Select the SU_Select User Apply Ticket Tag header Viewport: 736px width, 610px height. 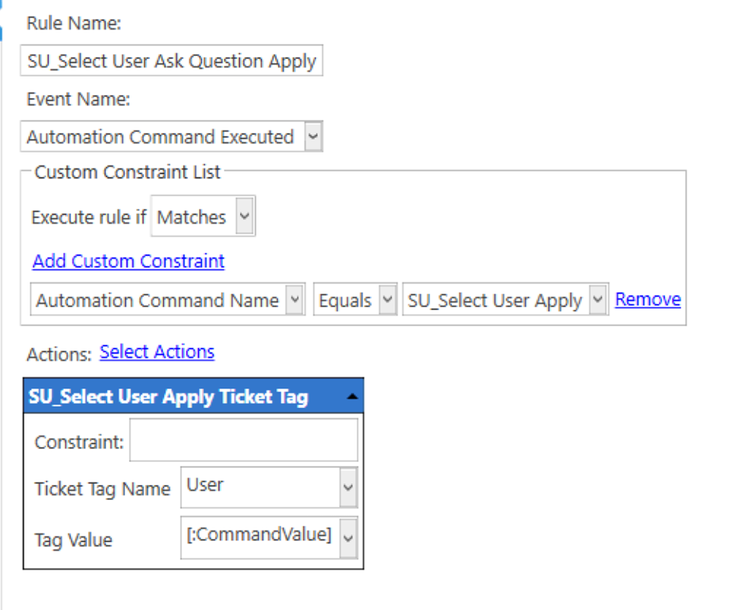pyautogui.click(x=193, y=396)
